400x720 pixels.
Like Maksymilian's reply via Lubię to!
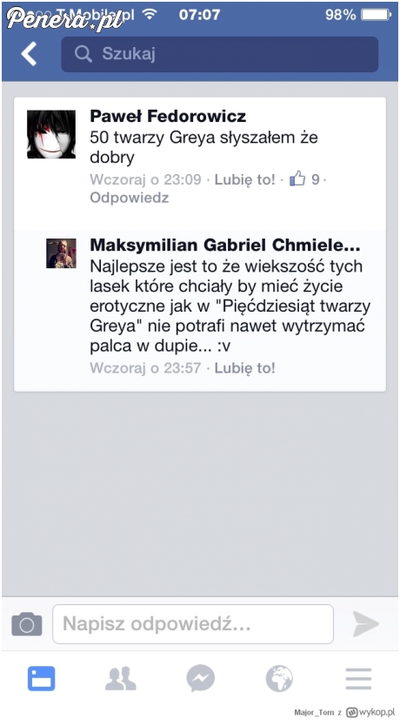click(245, 367)
